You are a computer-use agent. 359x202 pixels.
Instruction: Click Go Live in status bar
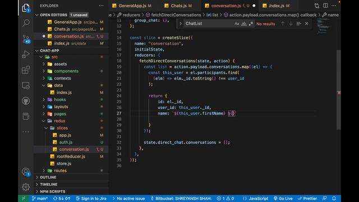pyautogui.click(x=283, y=198)
